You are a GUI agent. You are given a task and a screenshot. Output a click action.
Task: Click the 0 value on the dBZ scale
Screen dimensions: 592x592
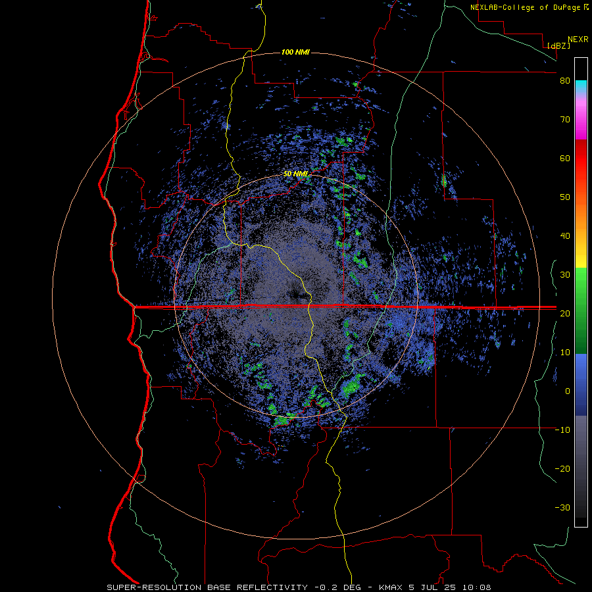click(568, 391)
